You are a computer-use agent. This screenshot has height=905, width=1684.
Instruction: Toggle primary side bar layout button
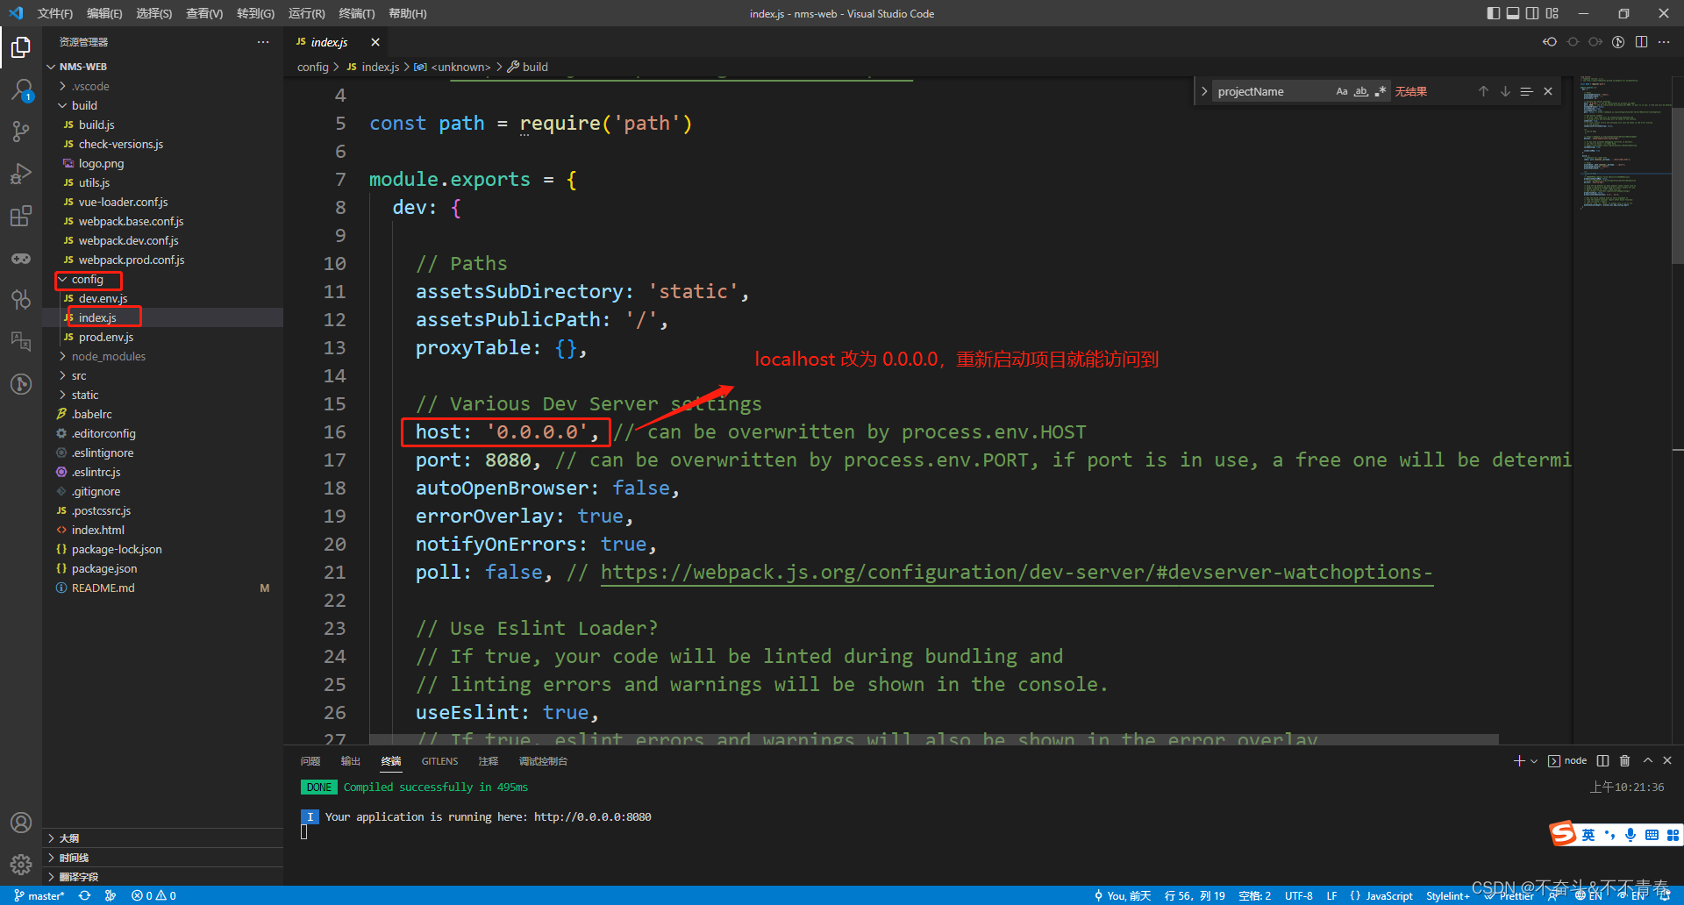pyautogui.click(x=1494, y=13)
